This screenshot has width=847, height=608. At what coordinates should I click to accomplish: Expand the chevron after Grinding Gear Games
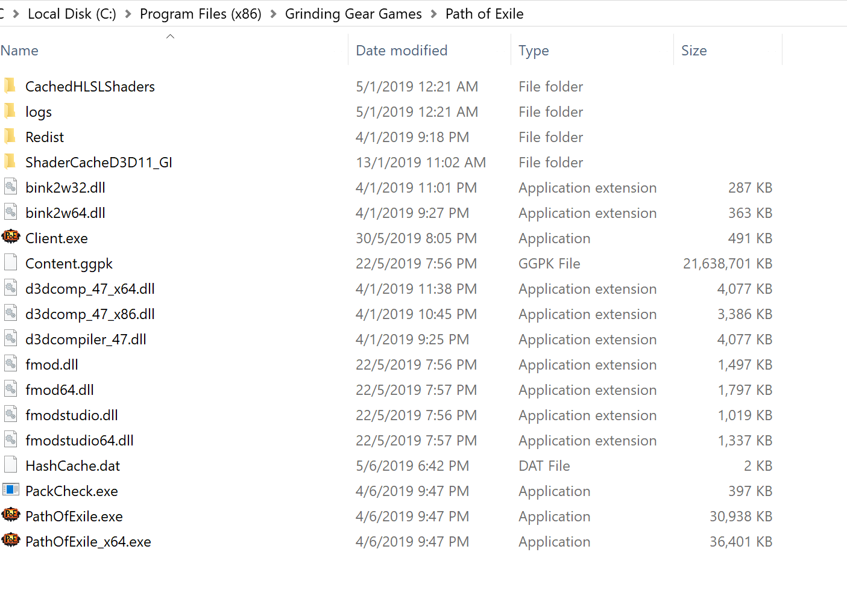pos(433,14)
